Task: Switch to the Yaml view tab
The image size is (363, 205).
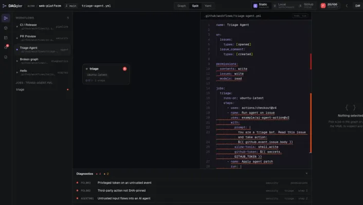Action: 208,6
